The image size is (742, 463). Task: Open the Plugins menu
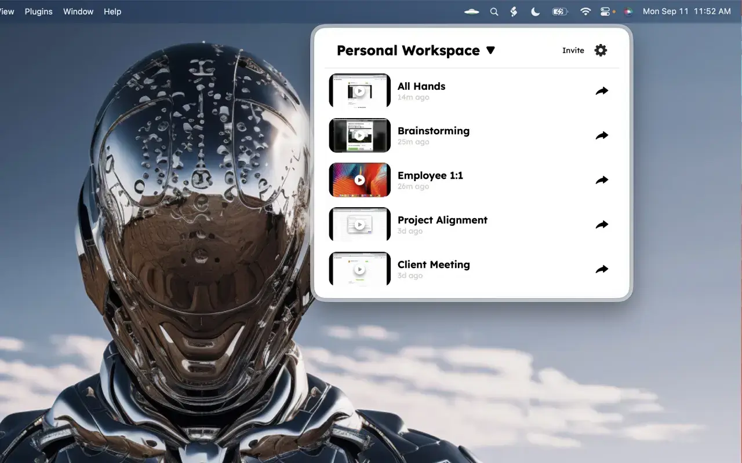(x=38, y=12)
